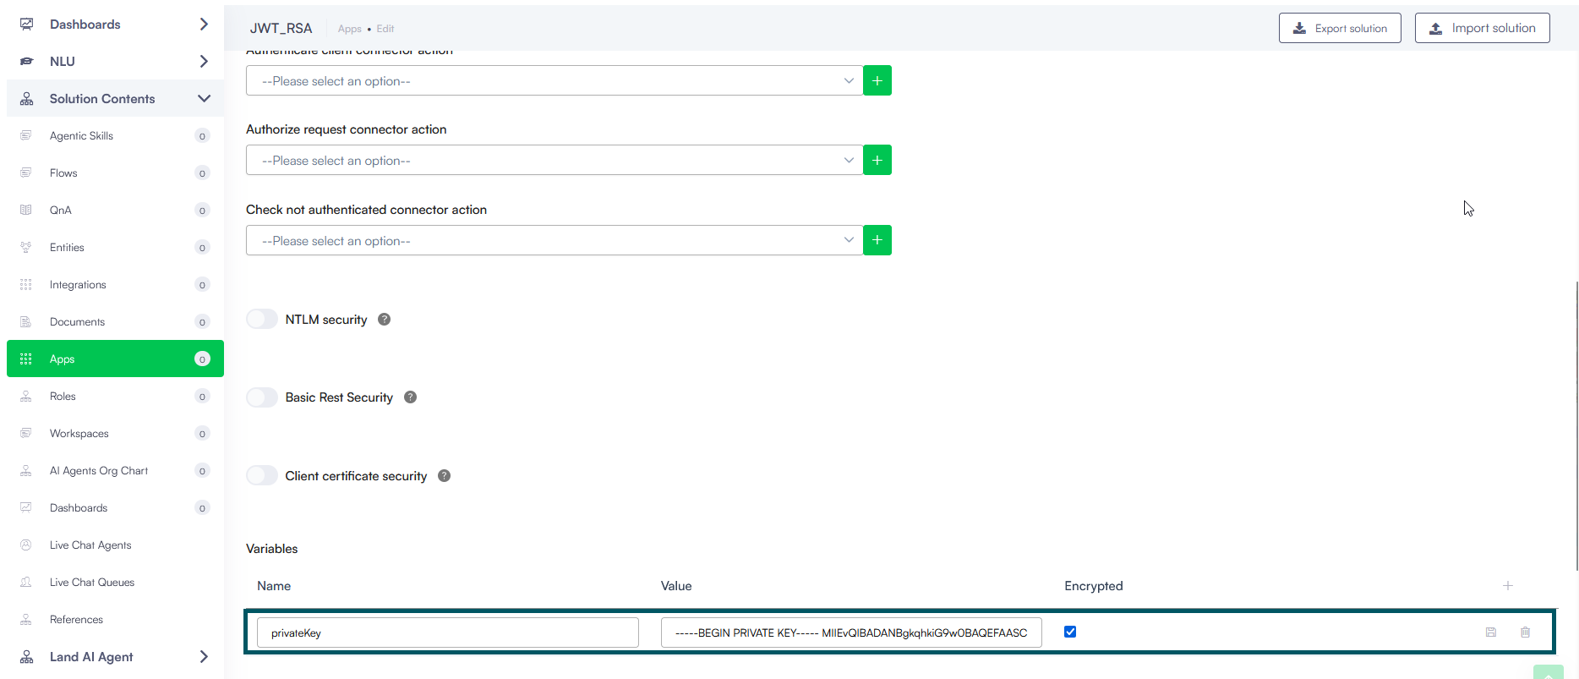Viewport: 1579px width, 679px height.
Task: Add new Authenticate client connector action
Action: click(x=877, y=80)
